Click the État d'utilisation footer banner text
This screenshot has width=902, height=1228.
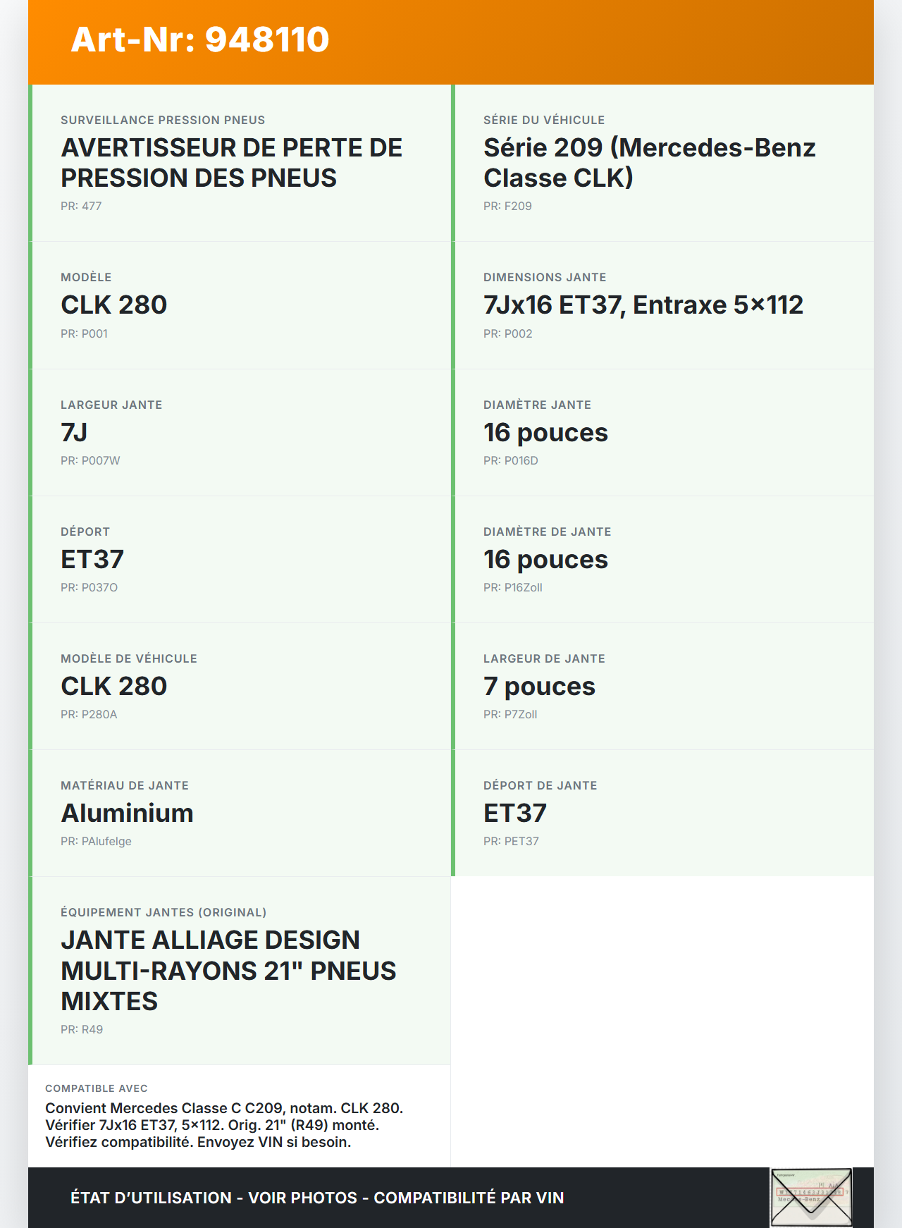[317, 1198]
